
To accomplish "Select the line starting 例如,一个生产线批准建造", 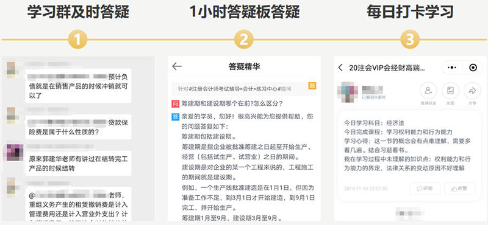I will 248,188.
